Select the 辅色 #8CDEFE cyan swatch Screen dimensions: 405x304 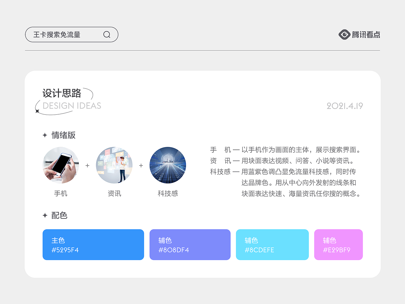pos(272,244)
